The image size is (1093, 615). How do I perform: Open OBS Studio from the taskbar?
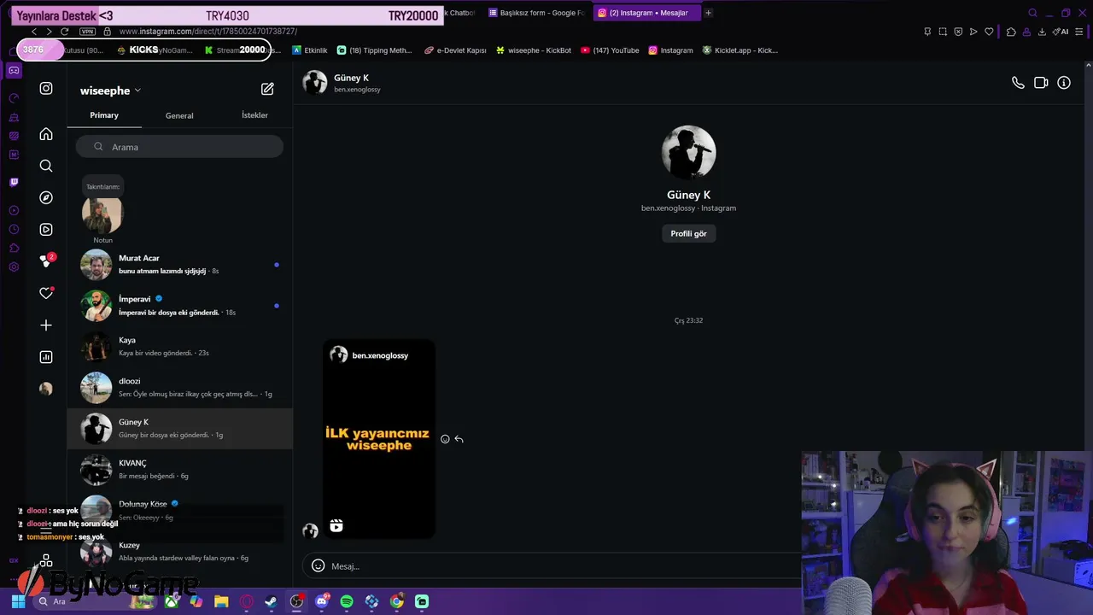(296, 601)
